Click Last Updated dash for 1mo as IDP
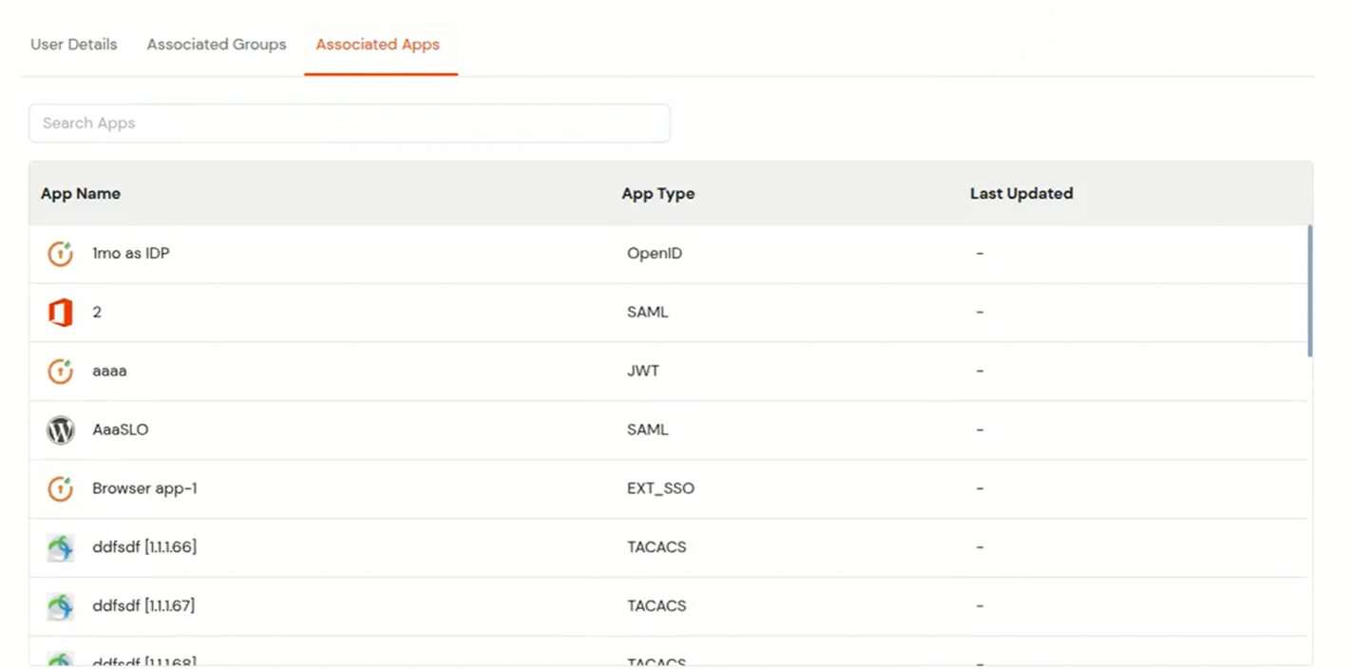1352x669 pixels. tap(980, 254)
